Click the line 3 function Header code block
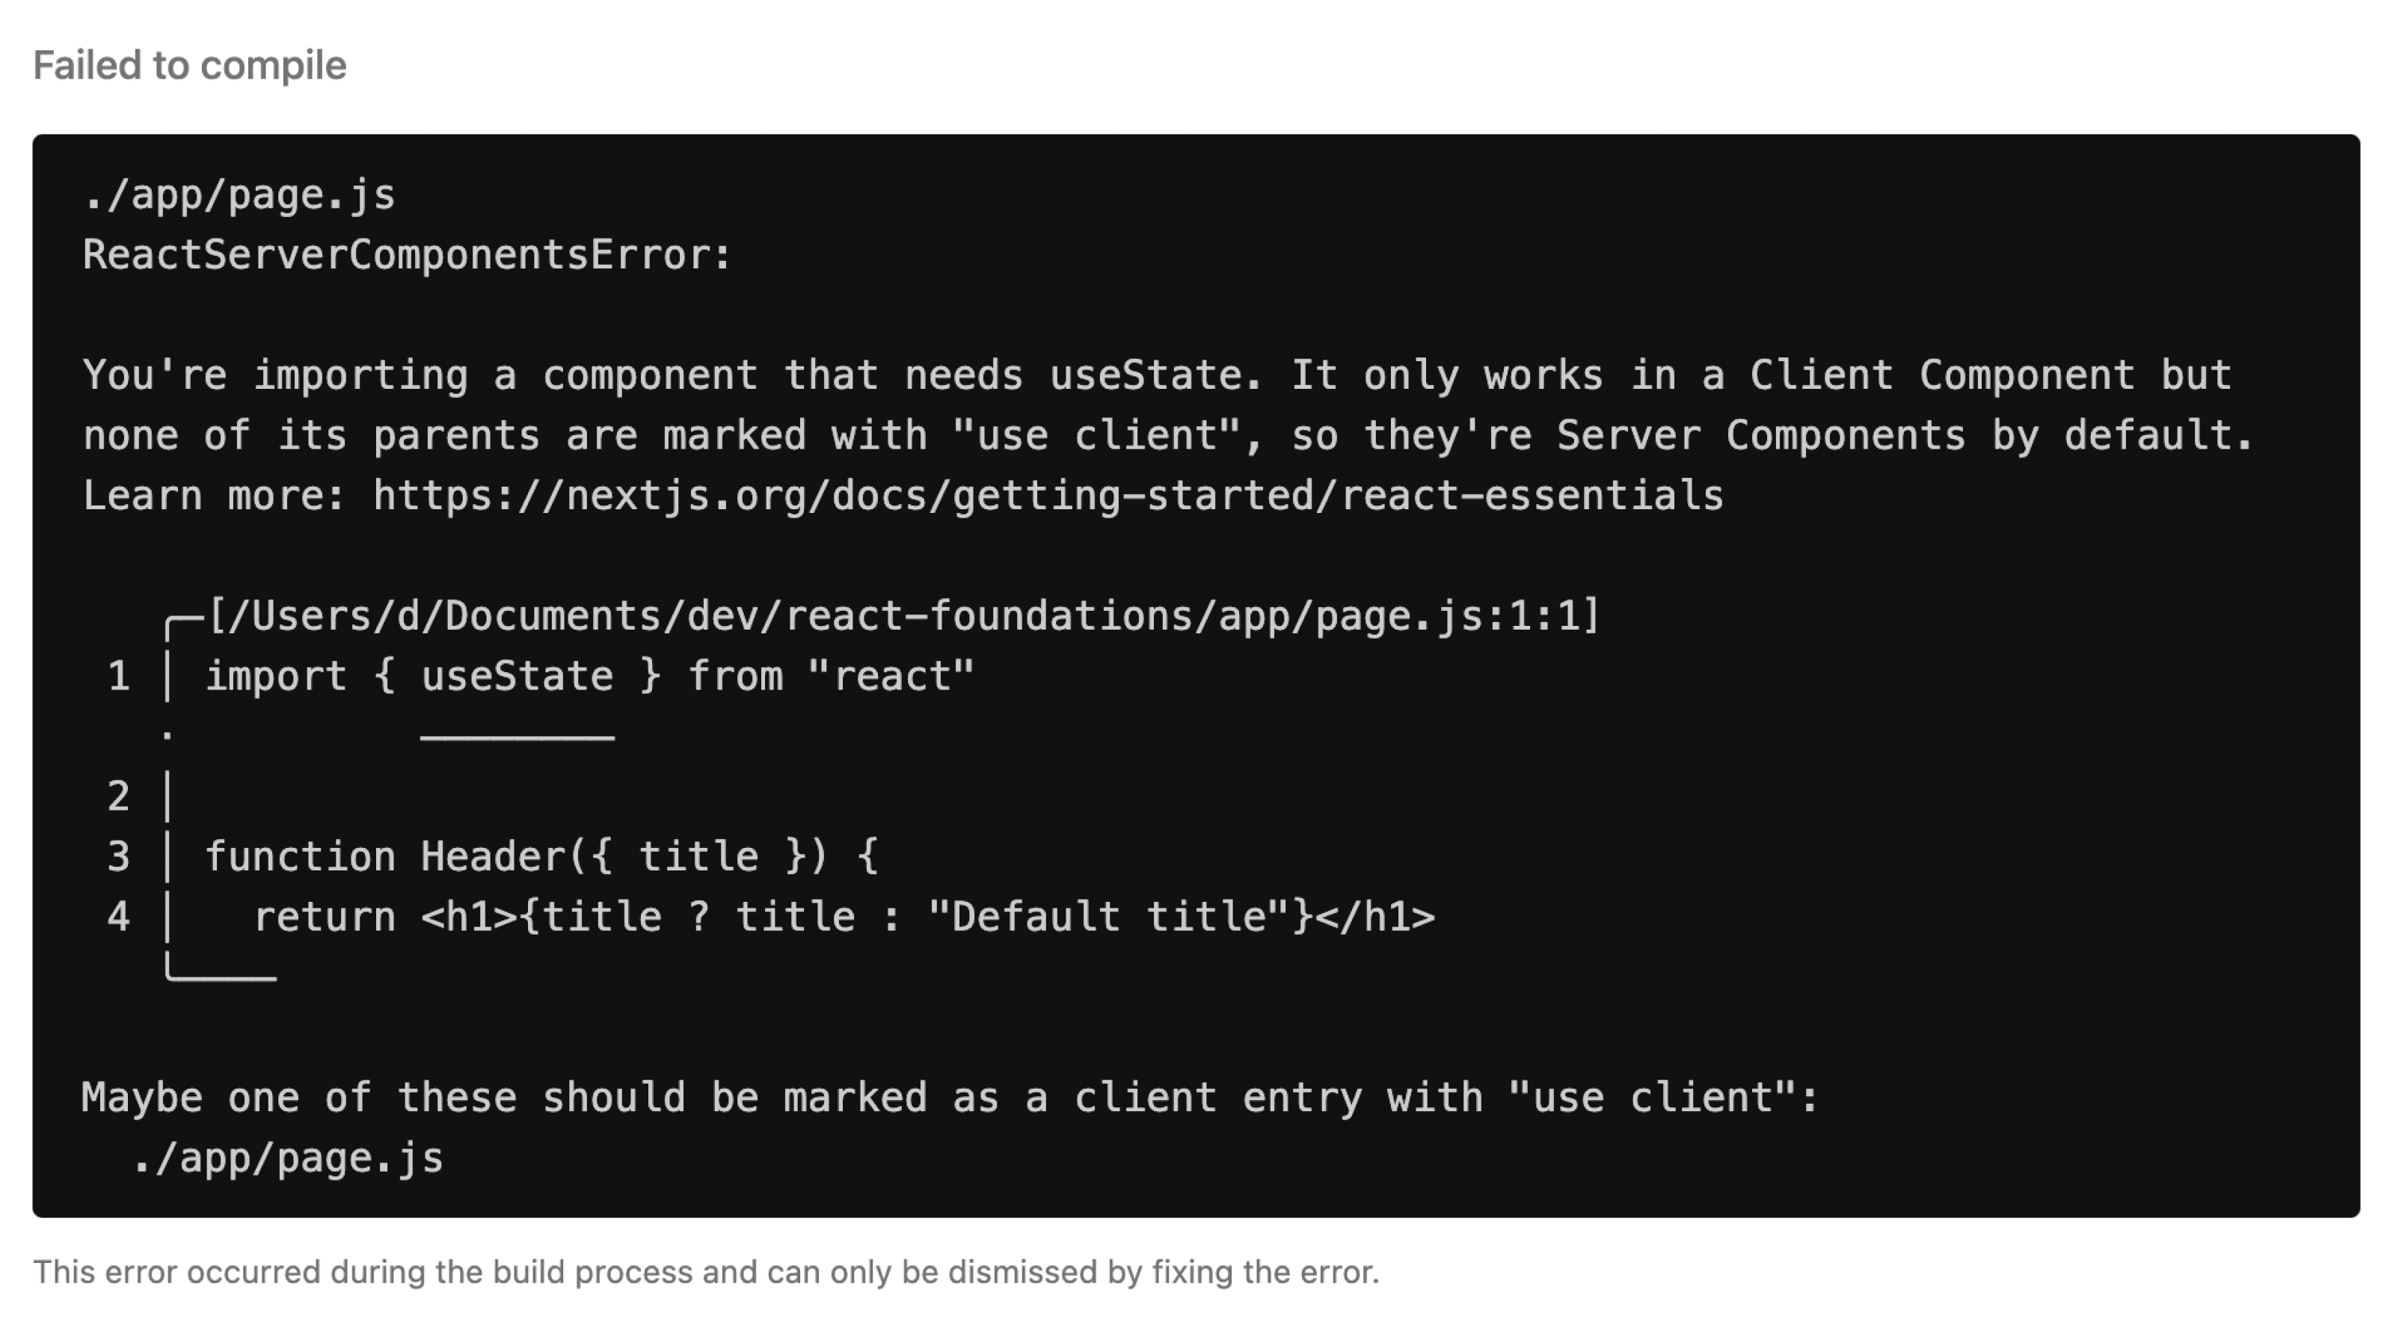 [542, 854]
